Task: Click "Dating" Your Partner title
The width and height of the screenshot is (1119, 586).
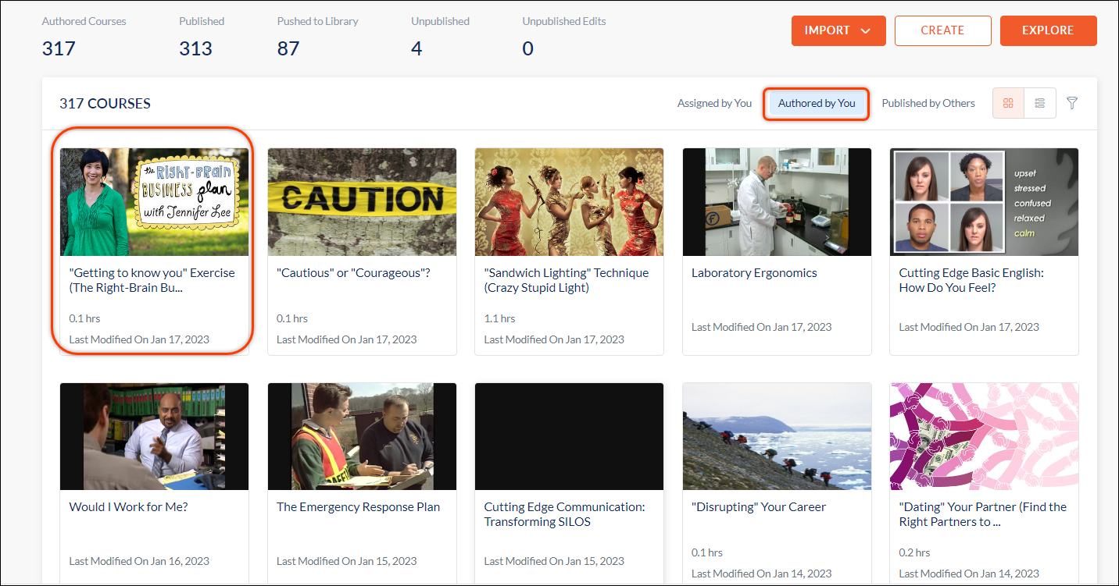Action: tap(982, 514)
